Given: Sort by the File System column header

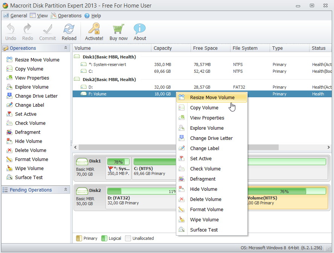Looking at the screenshot, I should pyautogui.click(x=250, y=48).
